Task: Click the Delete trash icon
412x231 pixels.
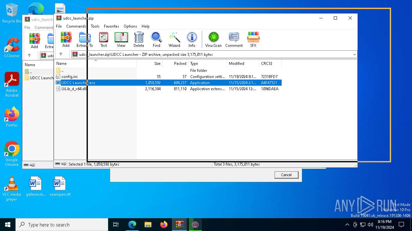Action: [139, 40]
